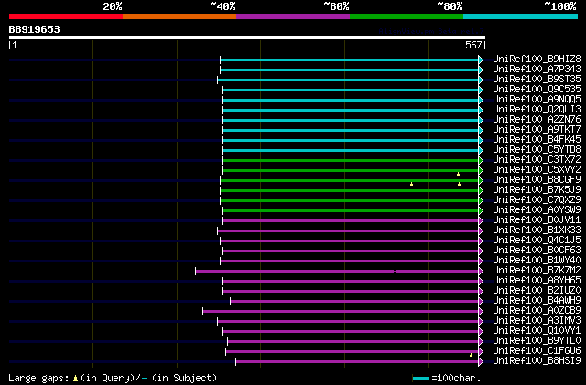
Task: Click the cyan 100char scale bar in legend
Action: pos(421,379)
